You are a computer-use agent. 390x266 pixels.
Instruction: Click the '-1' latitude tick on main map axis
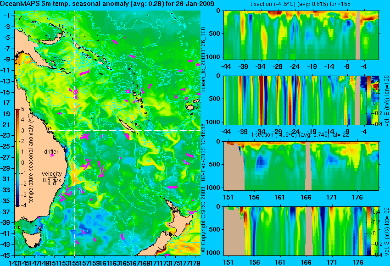pyautogui.click(x=7, y=16)
